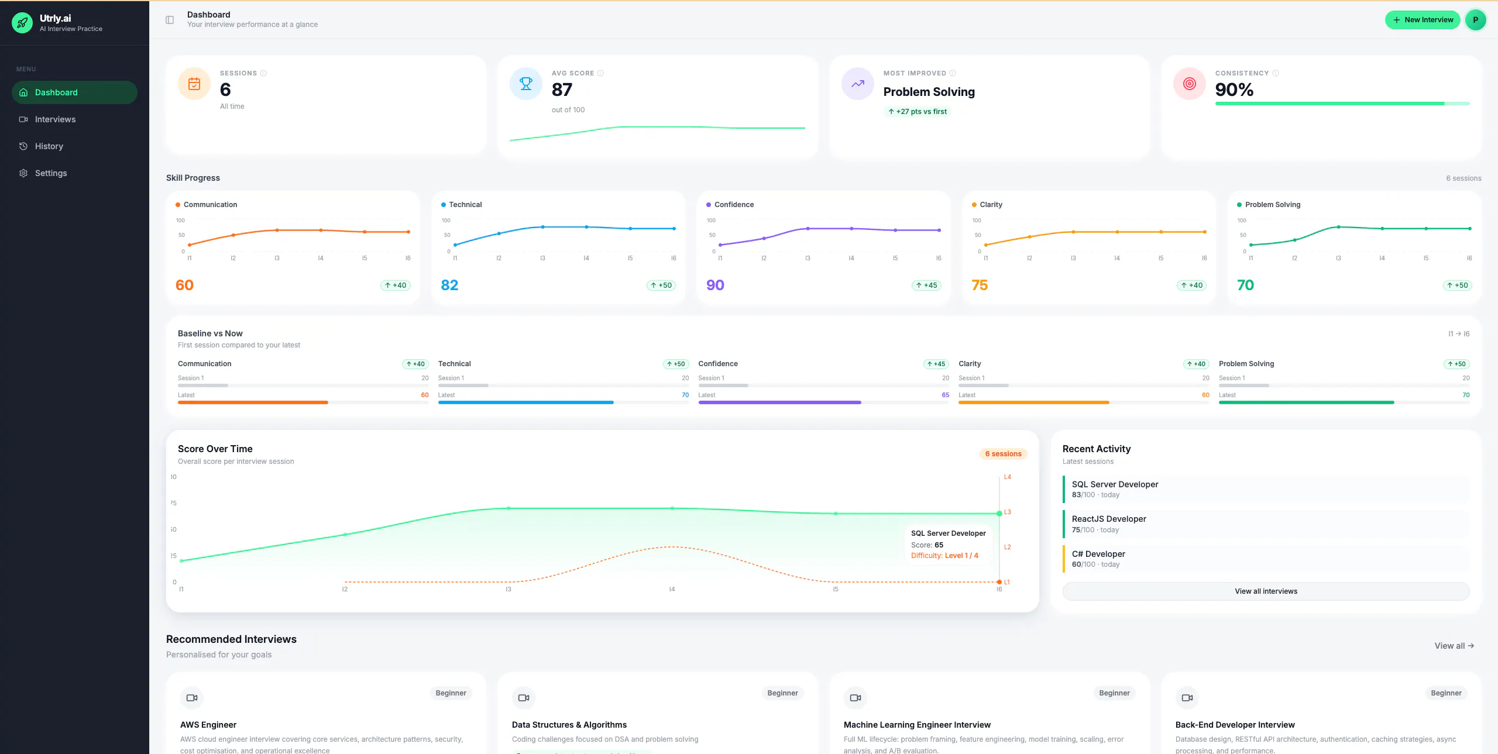Click the Clarity score value '75'

980,285
